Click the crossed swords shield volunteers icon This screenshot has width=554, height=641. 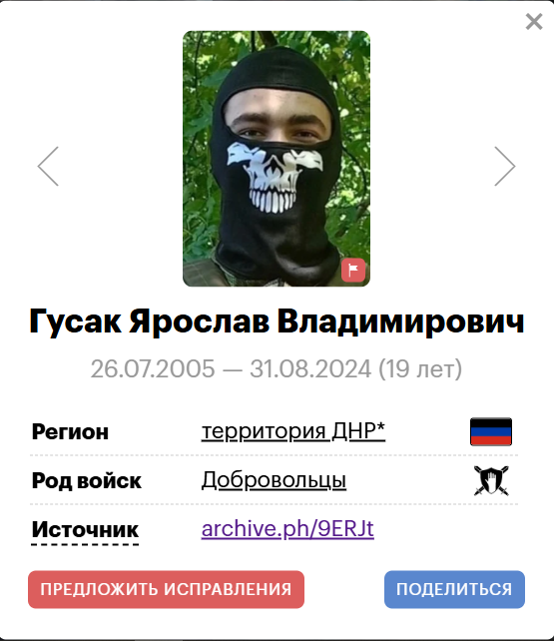pos(491,480)
